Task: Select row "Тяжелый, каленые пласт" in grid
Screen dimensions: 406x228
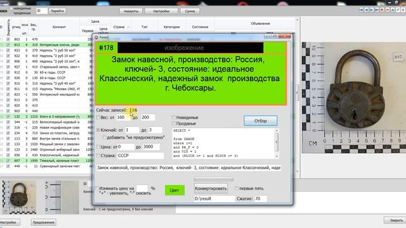Action: tap(46, 160)
